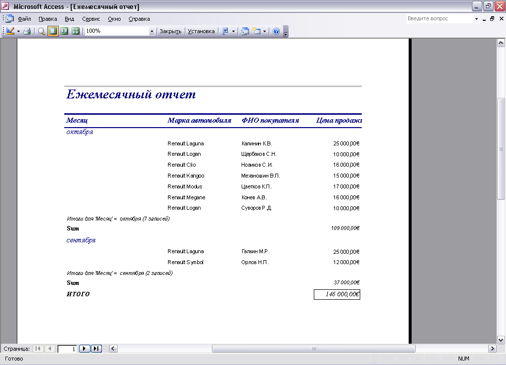Click the NUM status bar indicator
This screenshot has height=365, width=506.
464,359
